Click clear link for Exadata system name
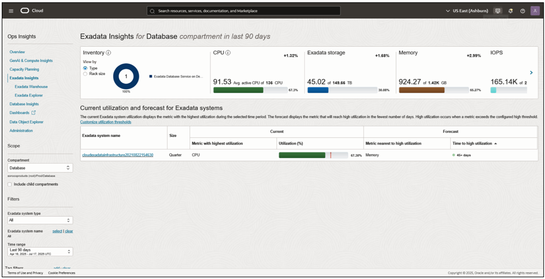The image size is (545, 279). pos(69,231)
